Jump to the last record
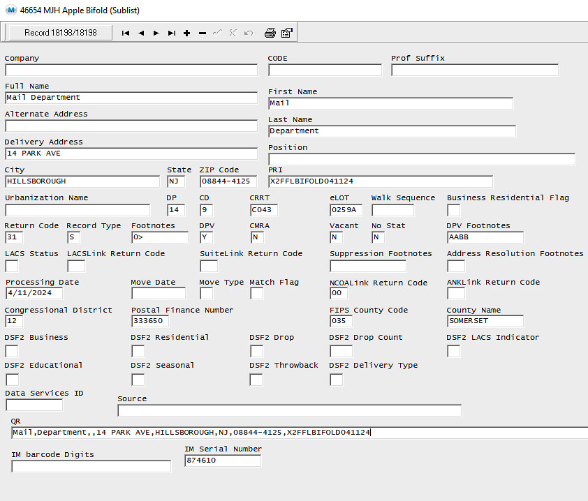The image size is (588, 501). [x=172, y=33]
